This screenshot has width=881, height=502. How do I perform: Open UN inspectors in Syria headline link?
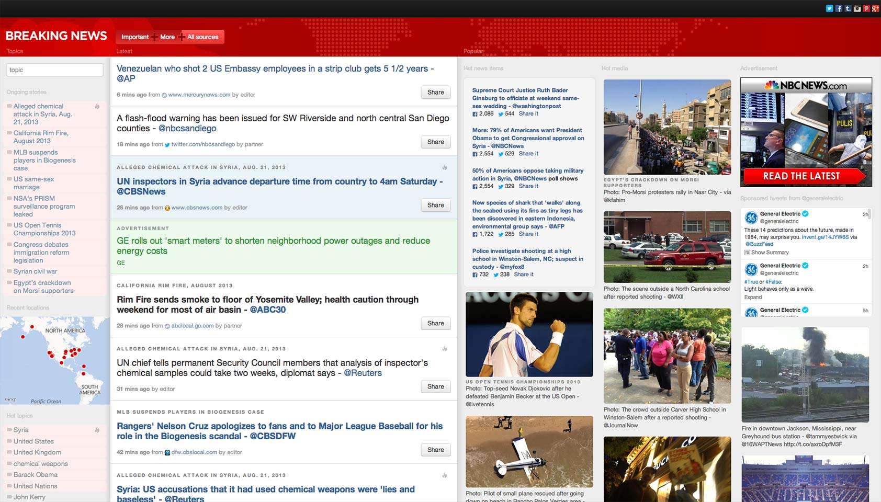280,186
